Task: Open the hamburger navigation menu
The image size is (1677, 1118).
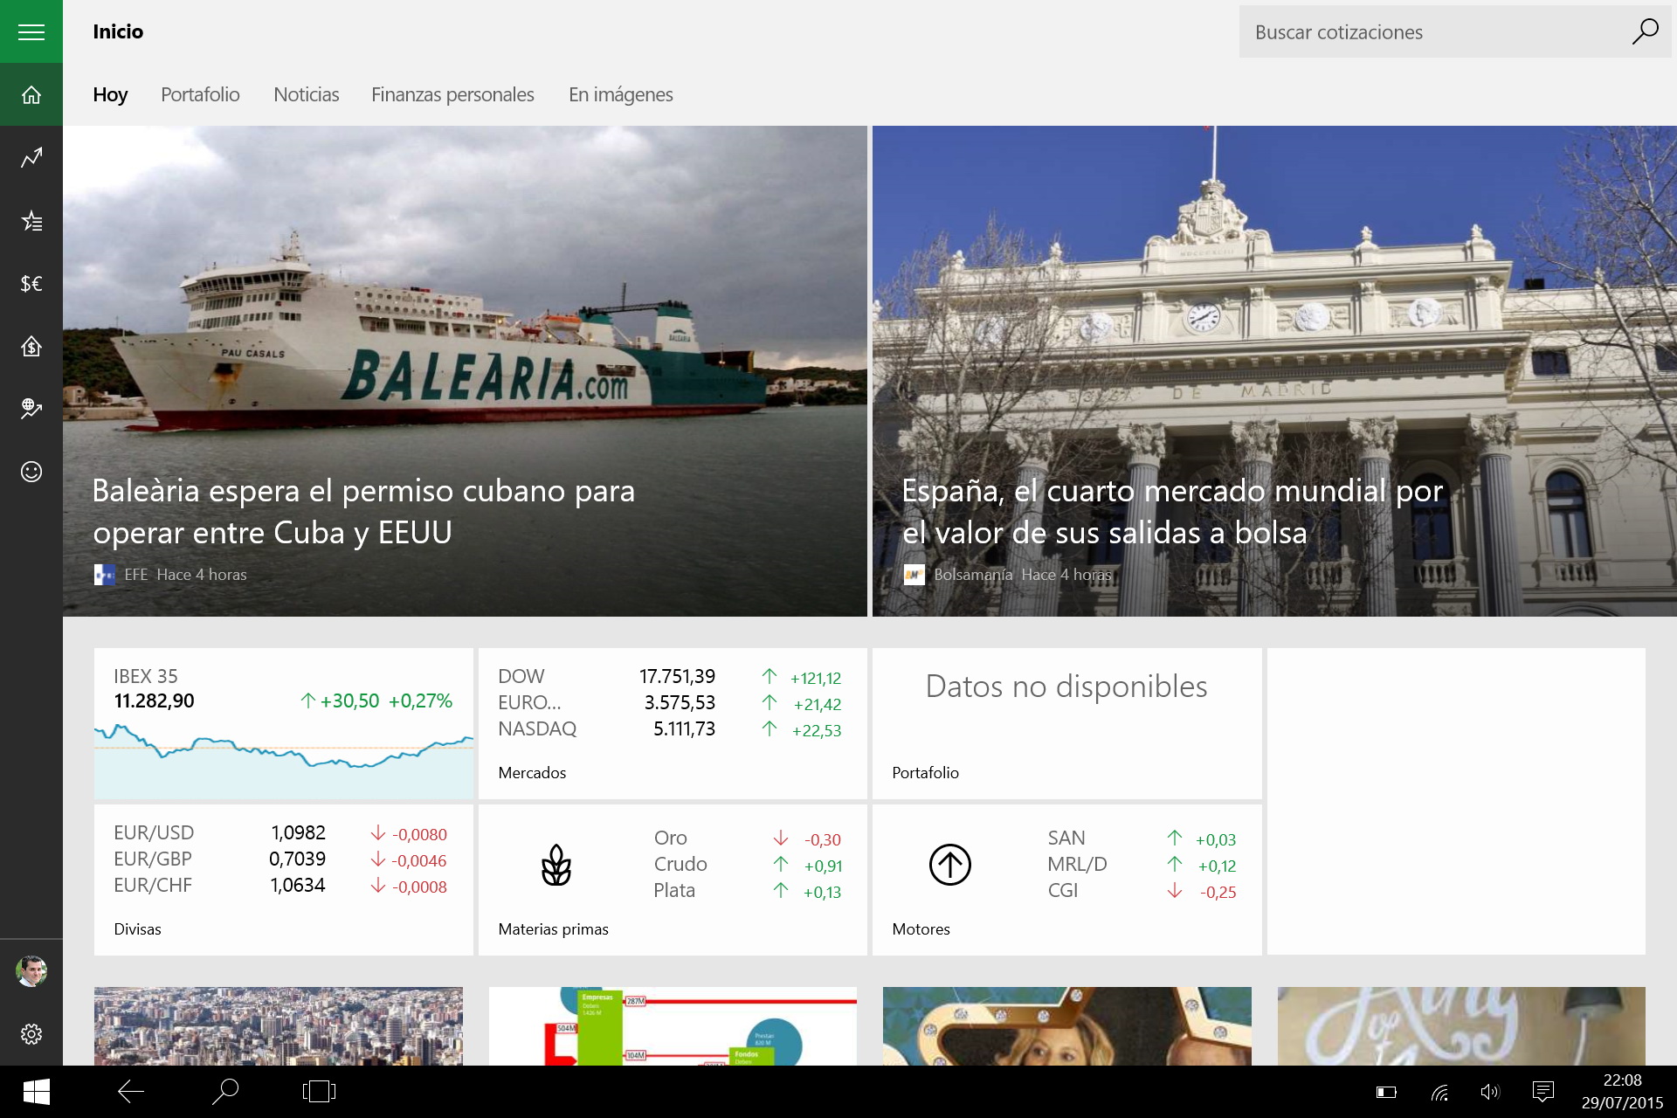Action: (x=31, y=32)
